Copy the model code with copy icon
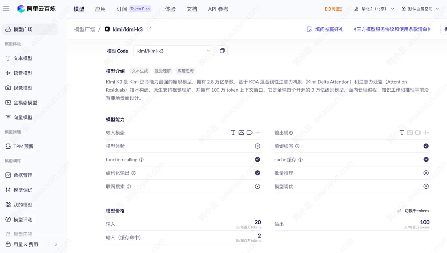The height and width of the screenshot is (253, 447). pos(222,51)
